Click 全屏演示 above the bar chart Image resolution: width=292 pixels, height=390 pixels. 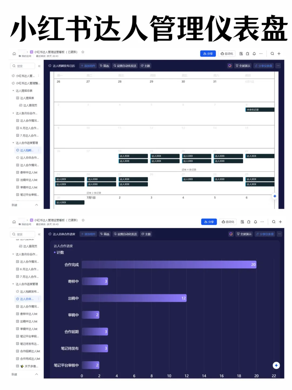[244, 234]
